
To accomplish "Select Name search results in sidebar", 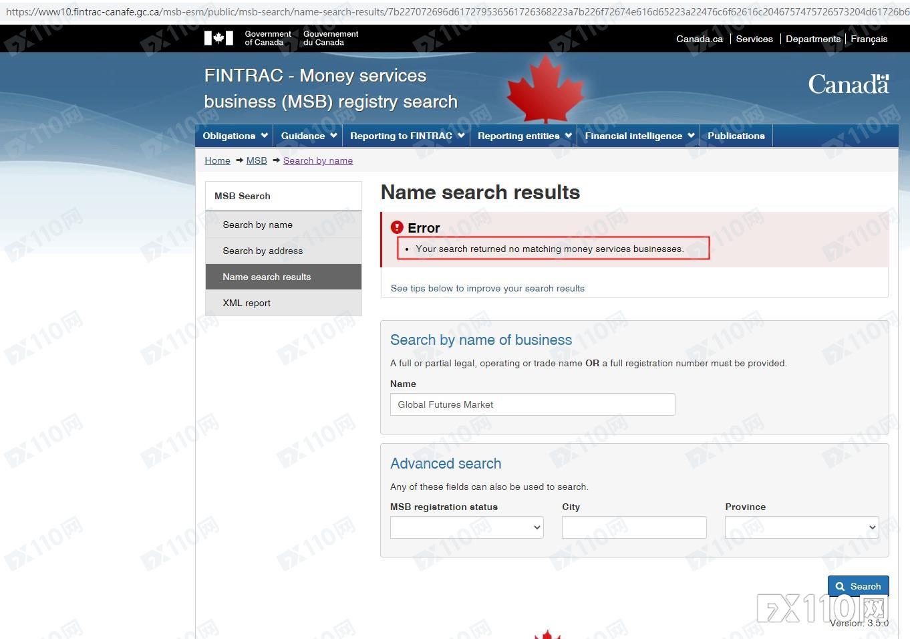I will [x=283, y=277].
